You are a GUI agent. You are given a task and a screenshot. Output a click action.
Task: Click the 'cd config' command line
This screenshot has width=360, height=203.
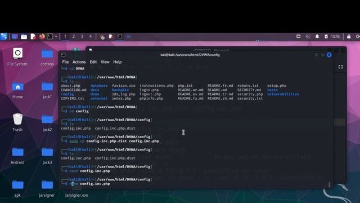point(79,112)
